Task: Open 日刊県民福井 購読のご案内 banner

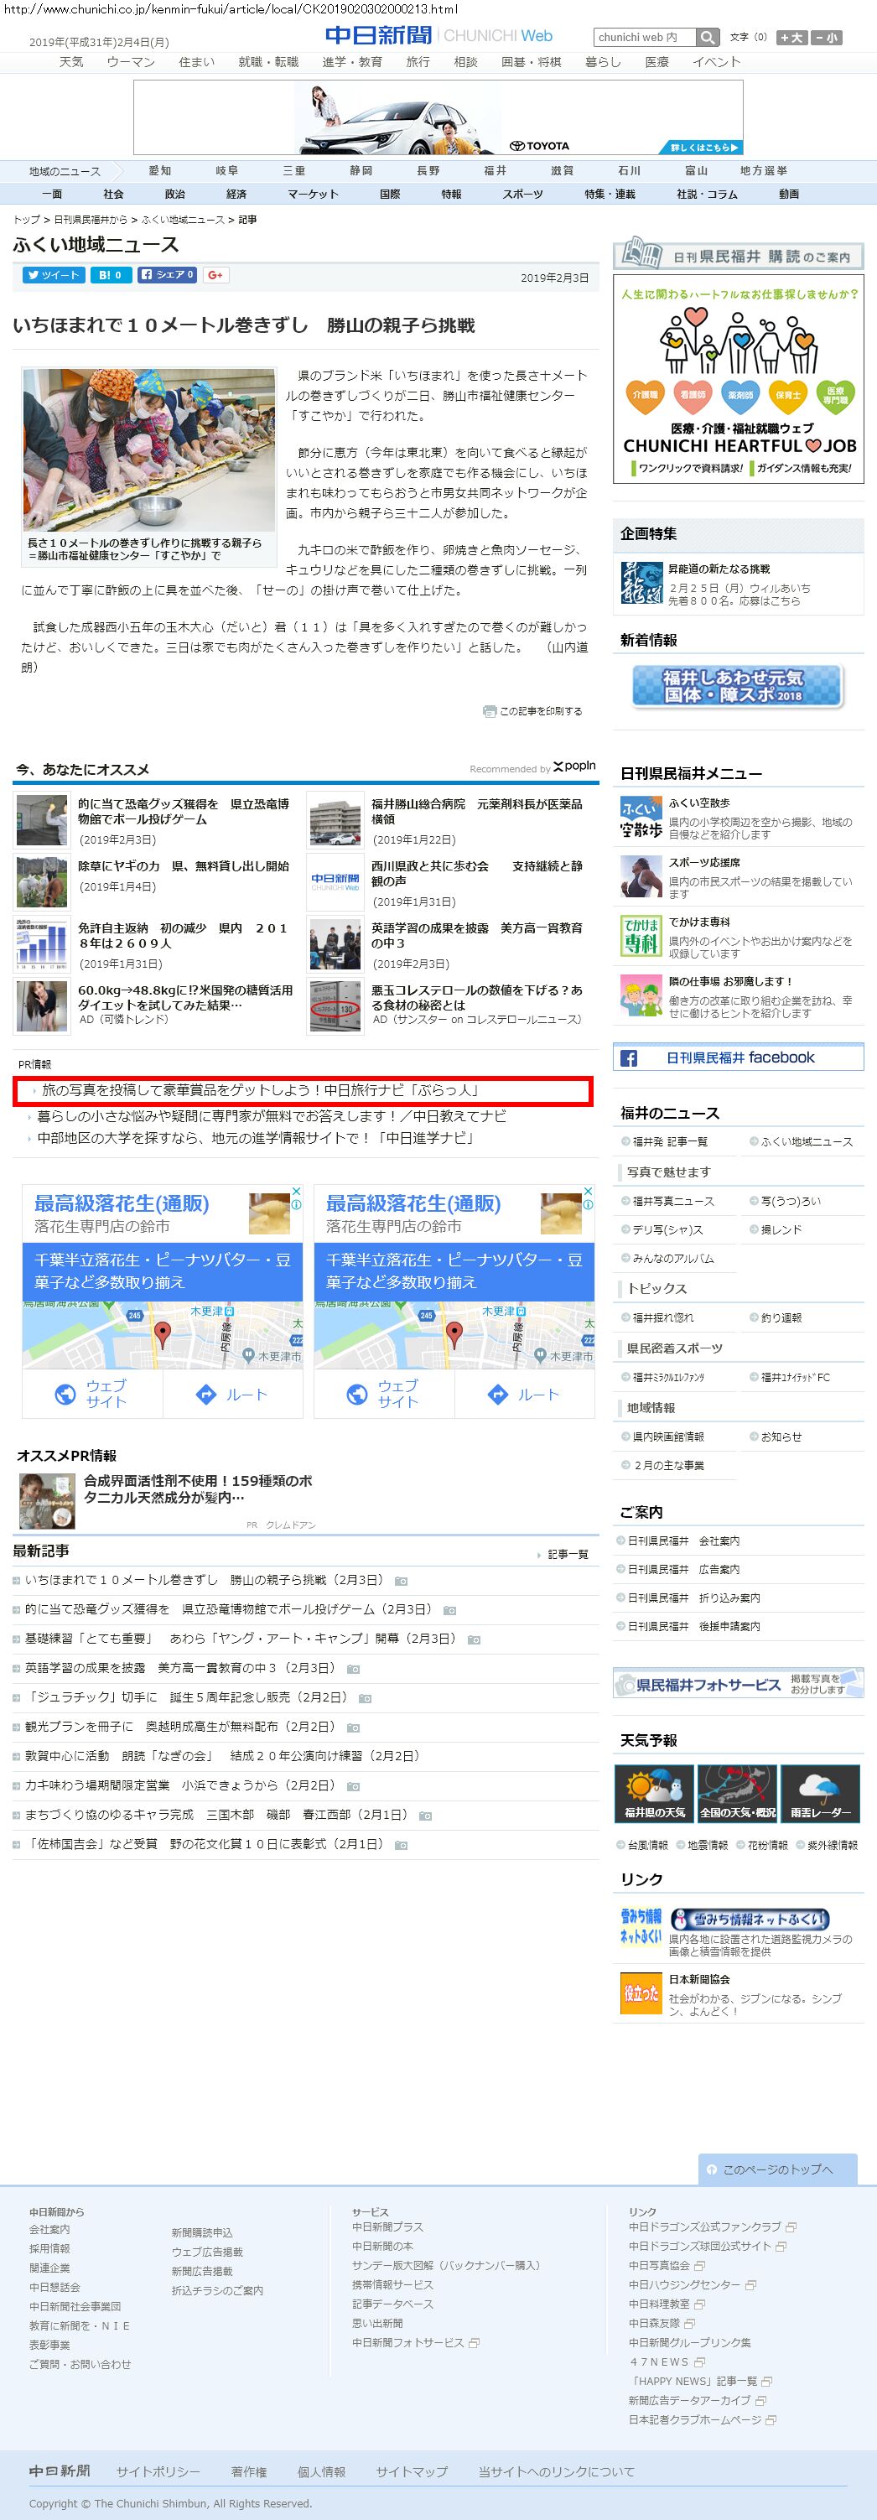Action: (x=738, y=254)
